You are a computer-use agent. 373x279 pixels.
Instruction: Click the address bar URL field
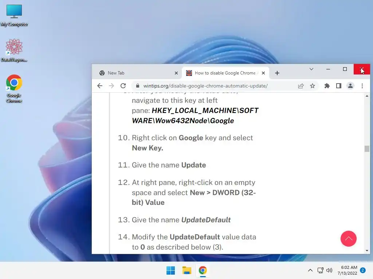205,86
